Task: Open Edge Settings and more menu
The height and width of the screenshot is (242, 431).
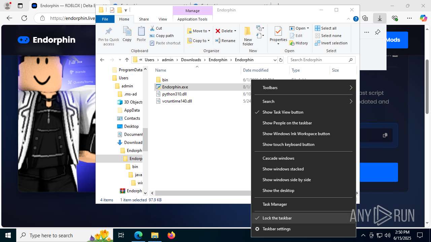Action: (409, 18)
